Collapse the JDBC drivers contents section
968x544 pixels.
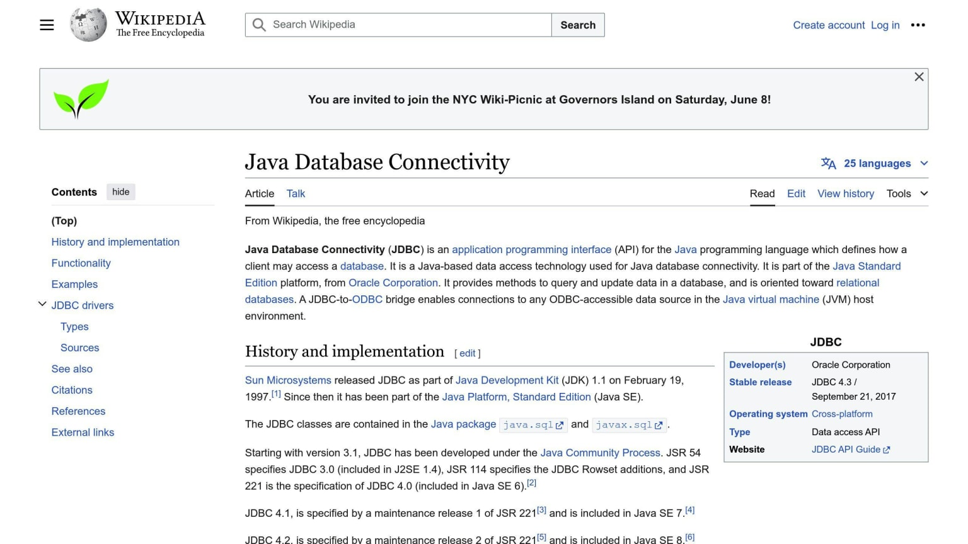coord(42,304)
